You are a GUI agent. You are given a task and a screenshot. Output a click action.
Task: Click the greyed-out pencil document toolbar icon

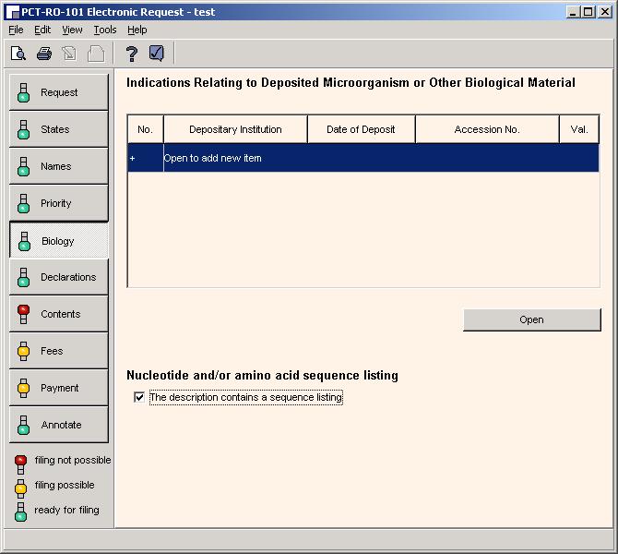pos(70,54)
